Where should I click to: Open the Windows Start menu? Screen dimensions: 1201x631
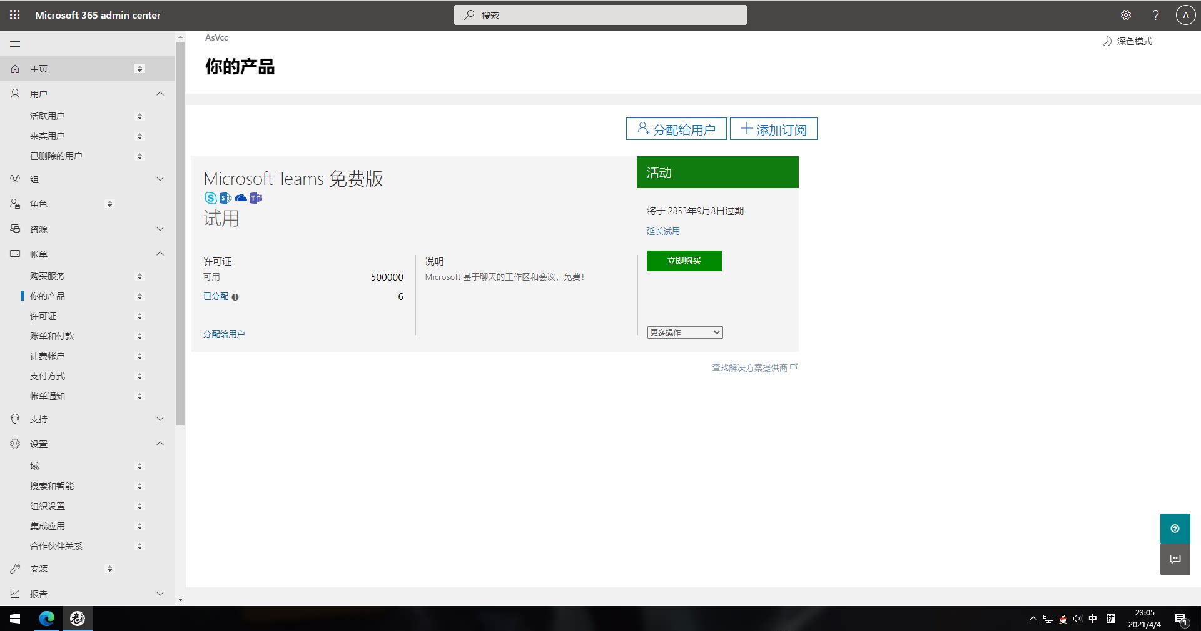pos(15,619)
